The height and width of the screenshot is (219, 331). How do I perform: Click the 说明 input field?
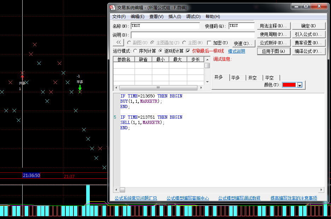point(193,35)
